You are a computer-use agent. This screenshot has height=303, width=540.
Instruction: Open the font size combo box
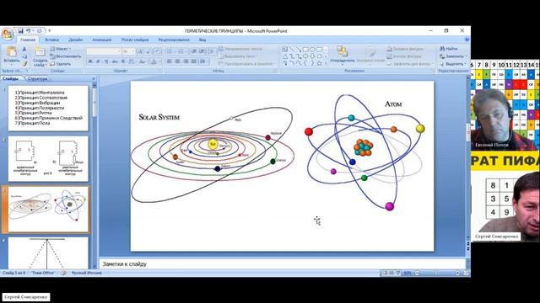(128, 51)
